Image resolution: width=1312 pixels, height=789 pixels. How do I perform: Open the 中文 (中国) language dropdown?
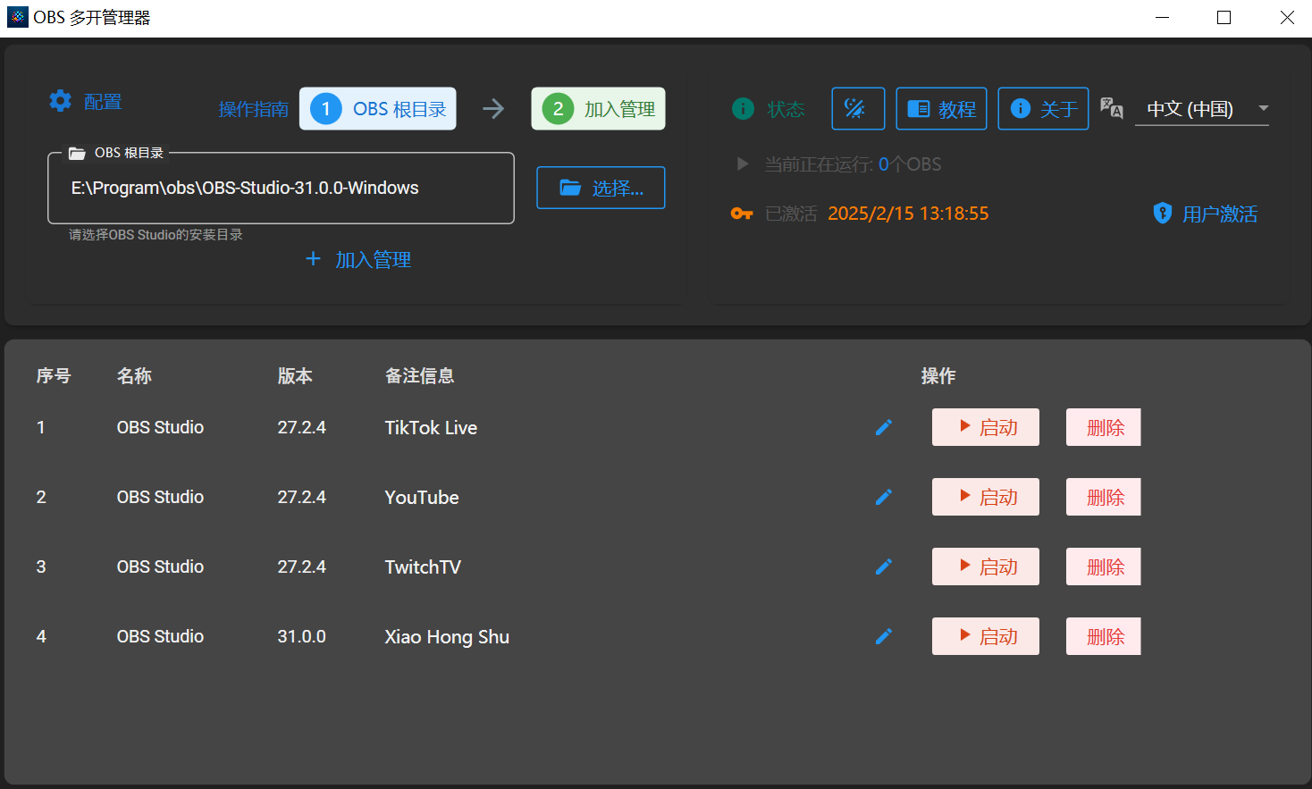[1202, 109]
